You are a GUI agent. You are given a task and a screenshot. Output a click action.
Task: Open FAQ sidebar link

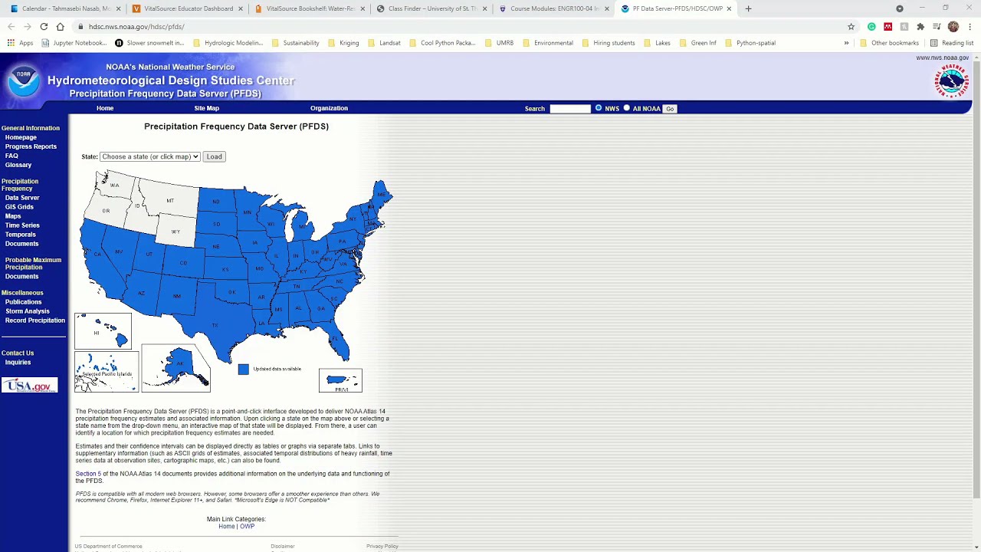pyautogui.click(x=11, y=156)
